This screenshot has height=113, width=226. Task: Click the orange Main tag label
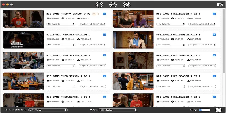pos(95,14)
